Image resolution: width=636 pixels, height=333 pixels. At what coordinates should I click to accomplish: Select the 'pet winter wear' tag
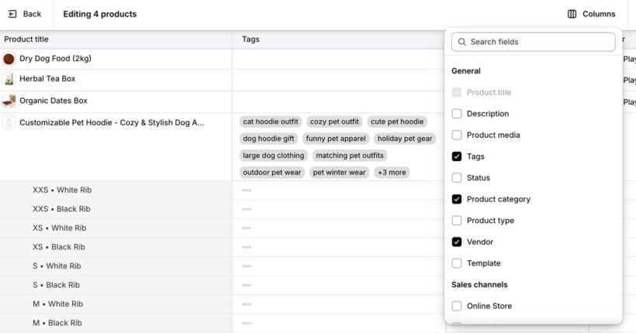point(339,173)
